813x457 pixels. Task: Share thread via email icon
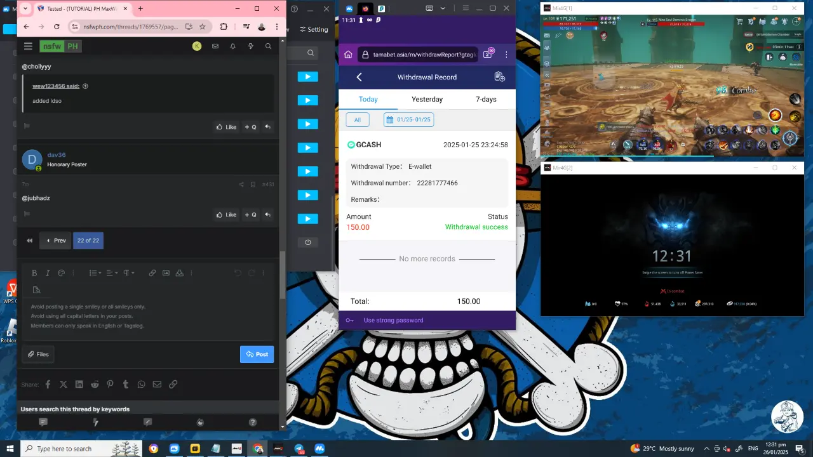coord(157,384)
